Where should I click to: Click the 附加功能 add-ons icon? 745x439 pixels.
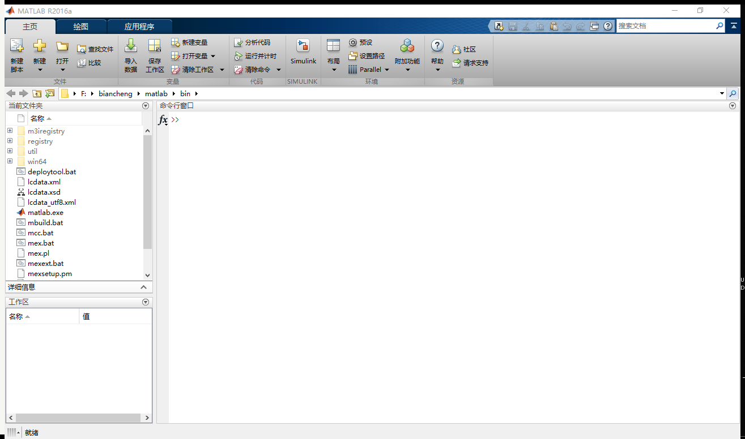tap(407, 46)
